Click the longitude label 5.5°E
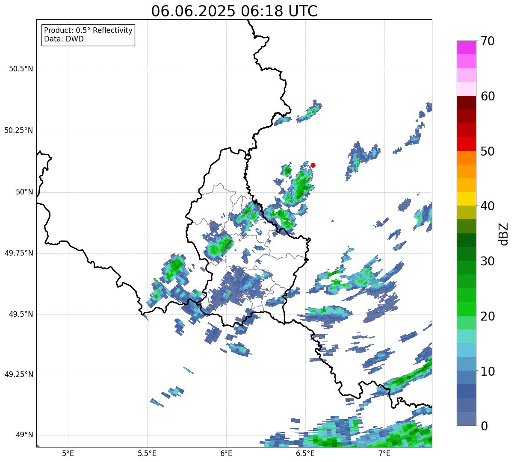Viewport: 514px width, 462px height. click(147, 453)
